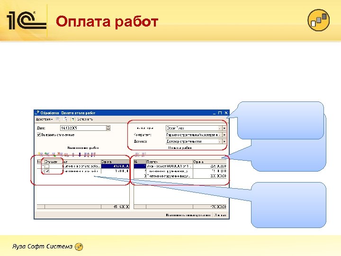Maximize the Обработка Оплата этапа работ window
The image size is (341, 256).
(220, 113)
